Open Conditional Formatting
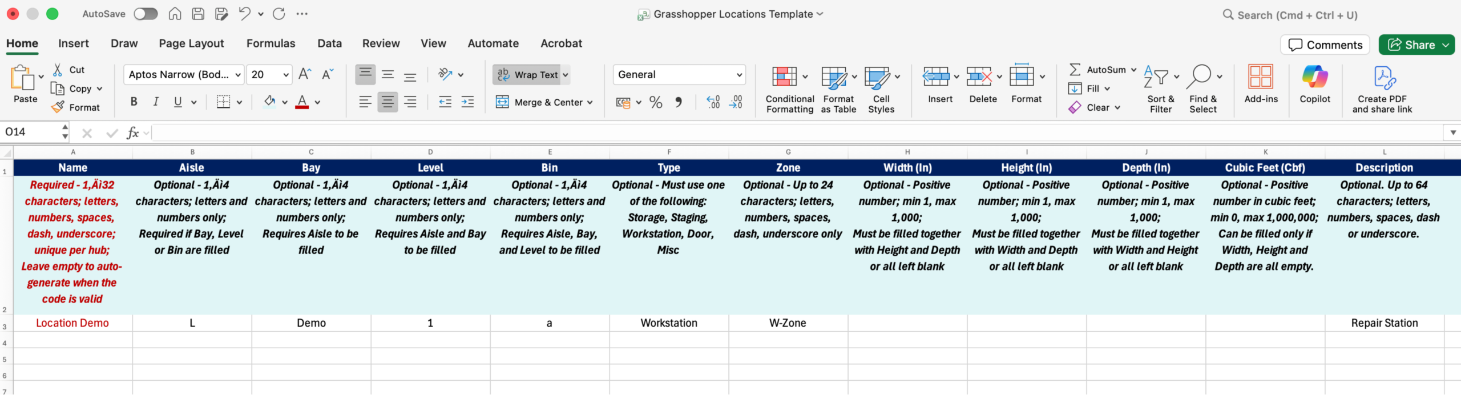1461x419 pixels. pos(789,88)
